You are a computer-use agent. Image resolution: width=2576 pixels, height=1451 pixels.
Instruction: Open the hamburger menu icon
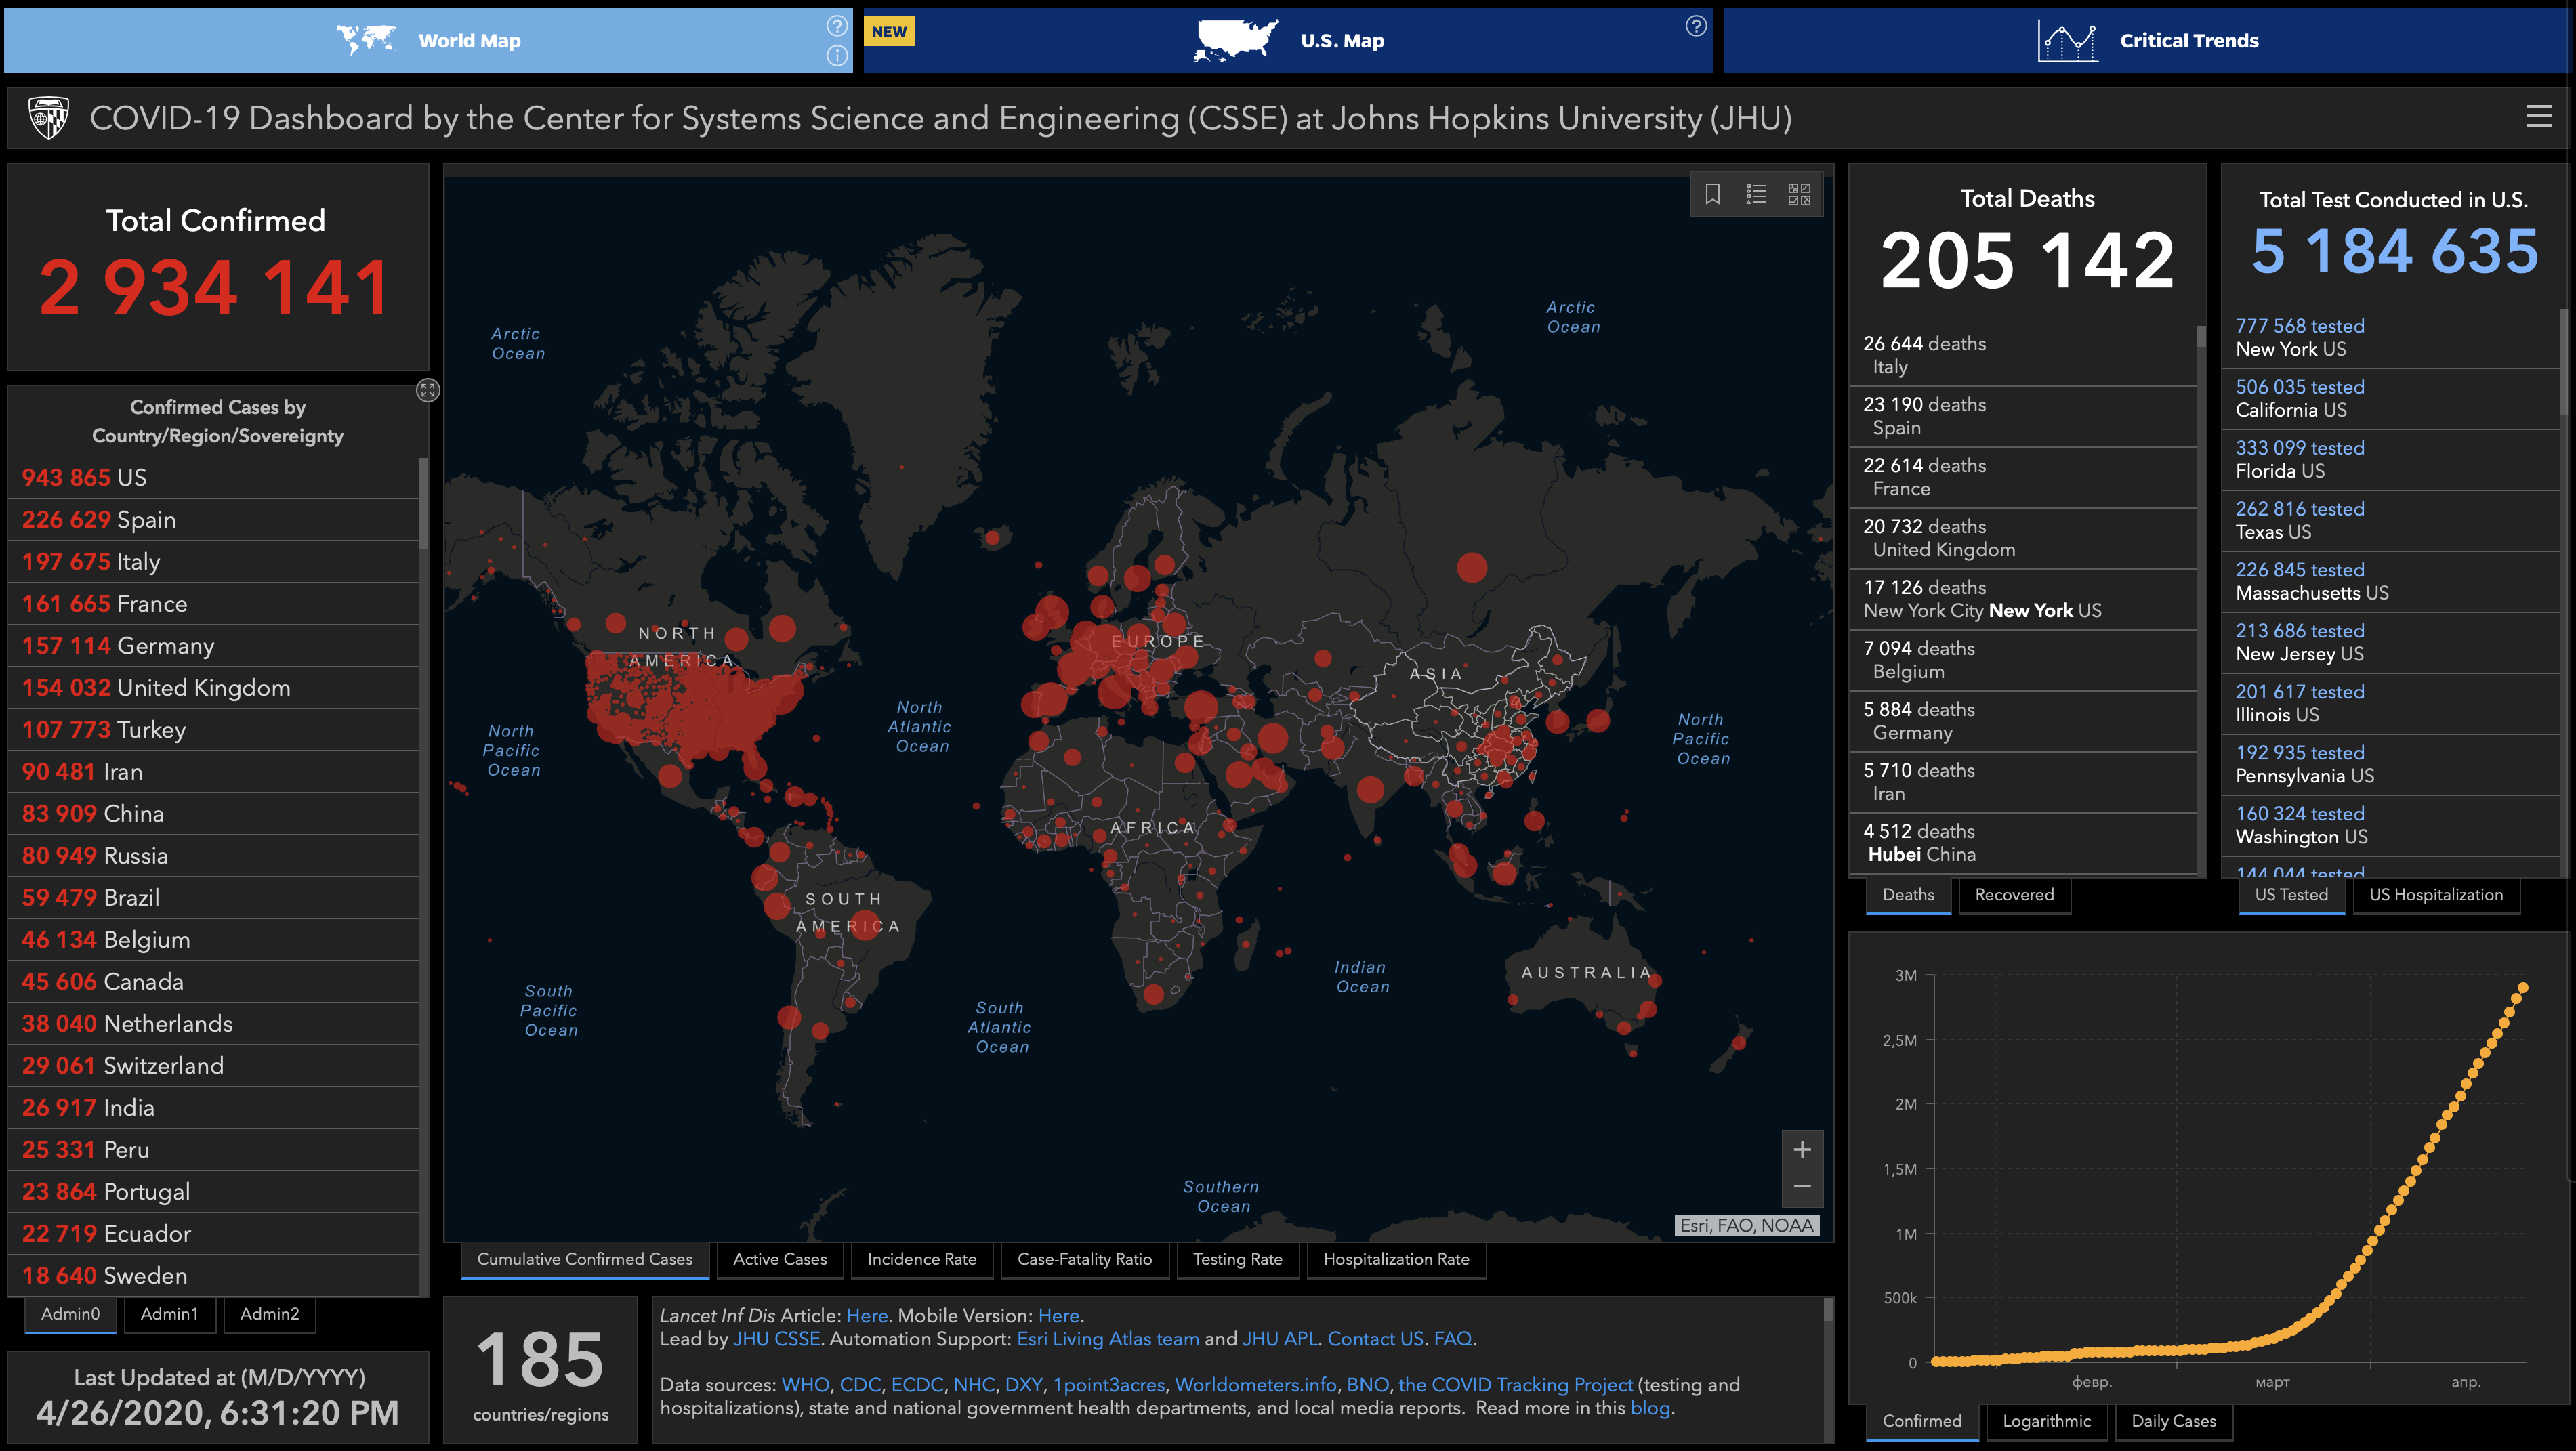2538,117
